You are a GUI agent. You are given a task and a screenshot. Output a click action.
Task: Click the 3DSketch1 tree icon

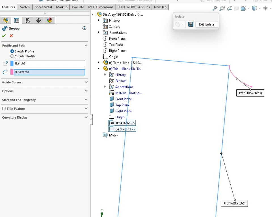click(112, 123)
